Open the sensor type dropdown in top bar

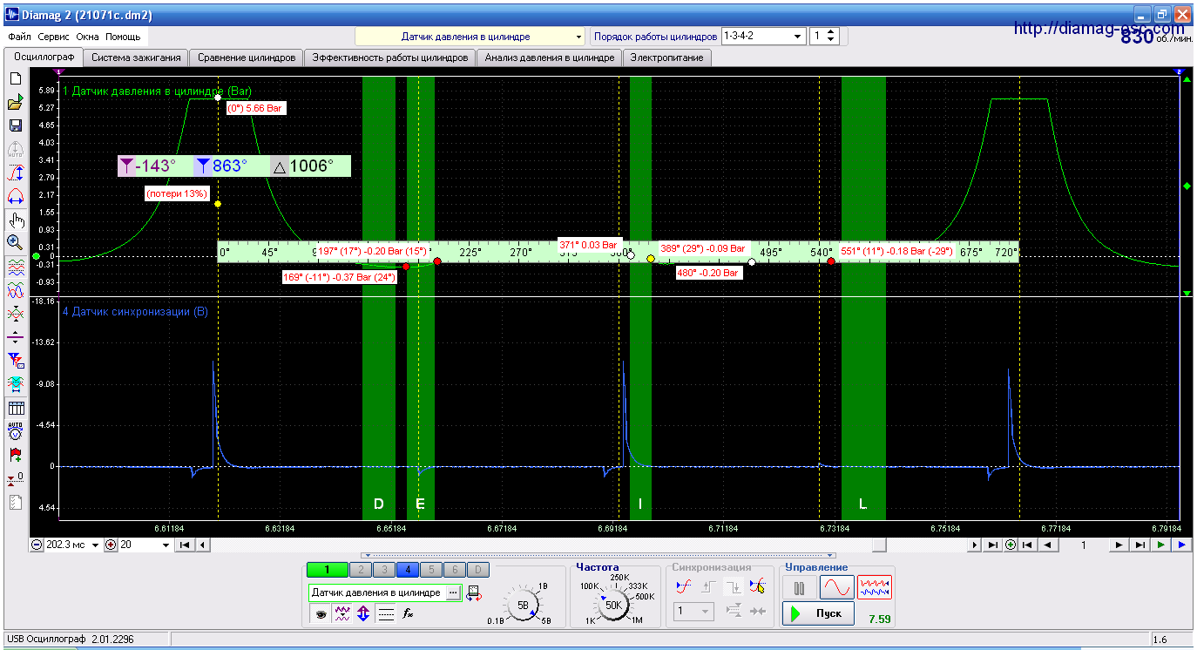point(470,37)
